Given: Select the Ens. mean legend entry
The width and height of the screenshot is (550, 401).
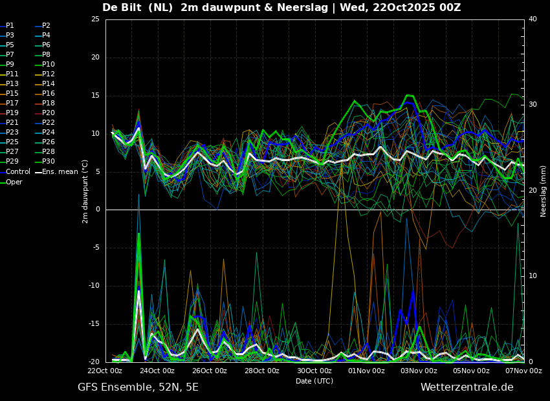Looking at the screenshot, I should (60, 172).
